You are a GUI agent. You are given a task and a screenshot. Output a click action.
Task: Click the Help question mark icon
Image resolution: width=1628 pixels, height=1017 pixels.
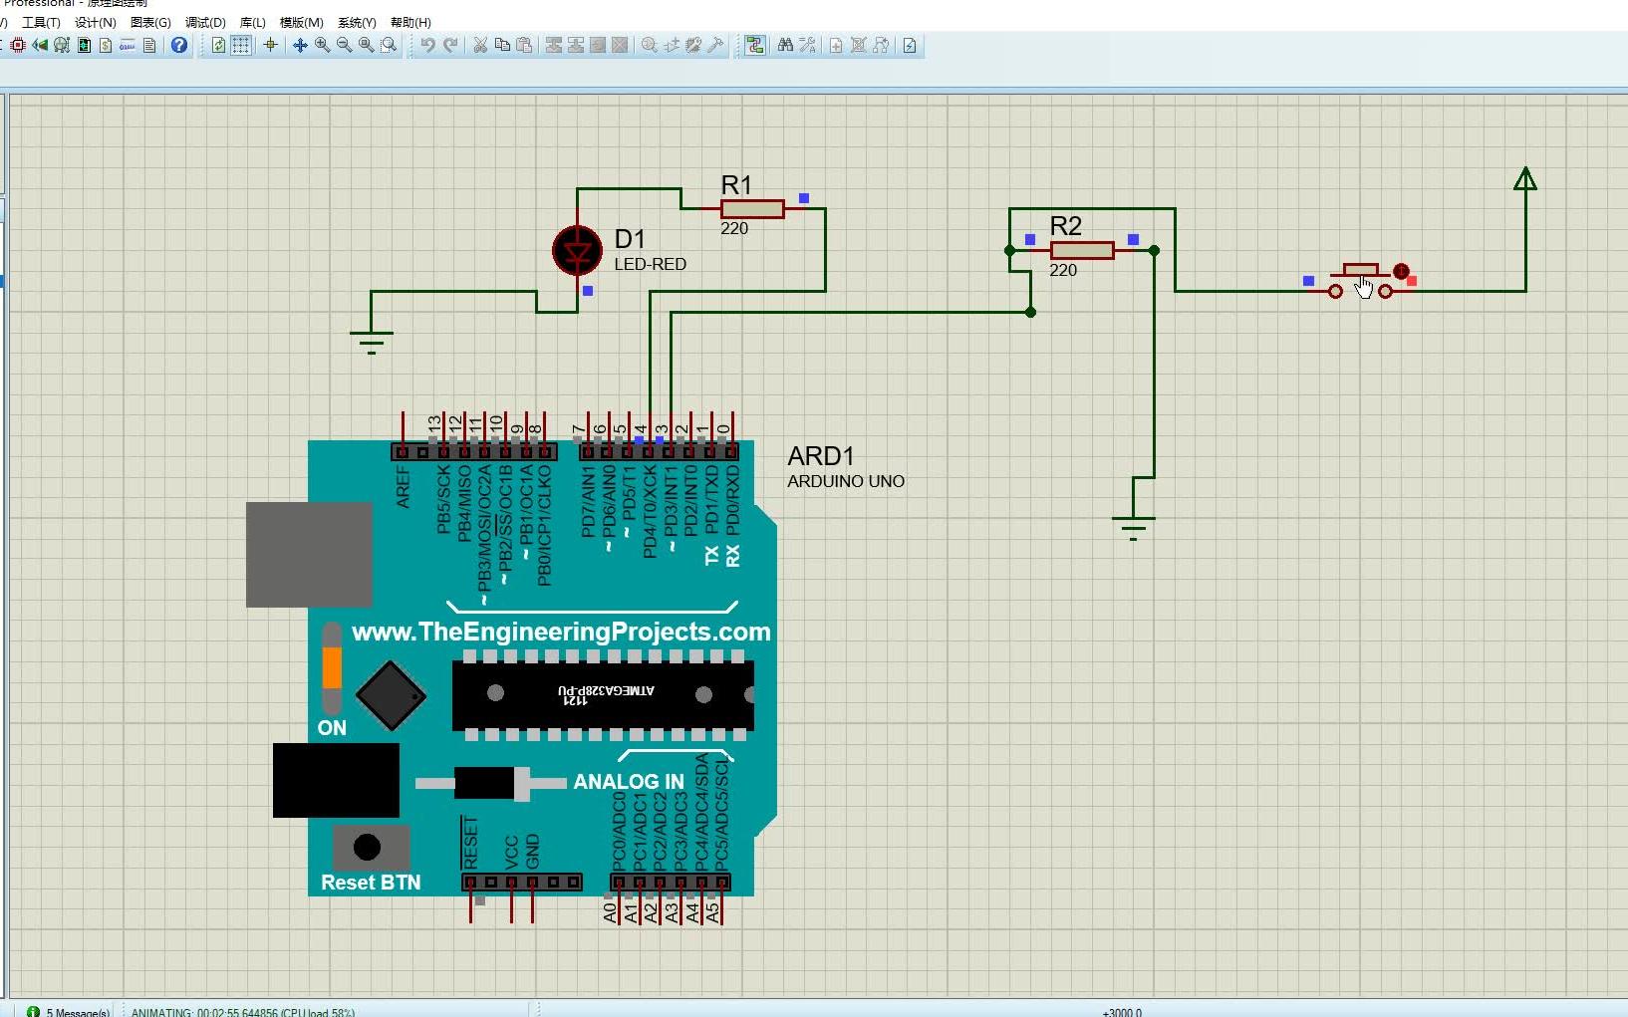pyautogui.click(x=178, y=45)
